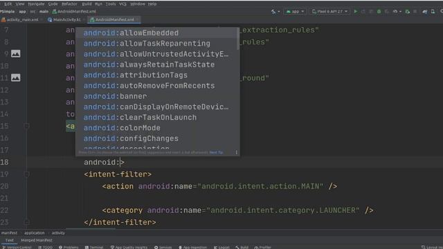
Task: Open App Quality Insights tool window
Action: pos(129,247)
